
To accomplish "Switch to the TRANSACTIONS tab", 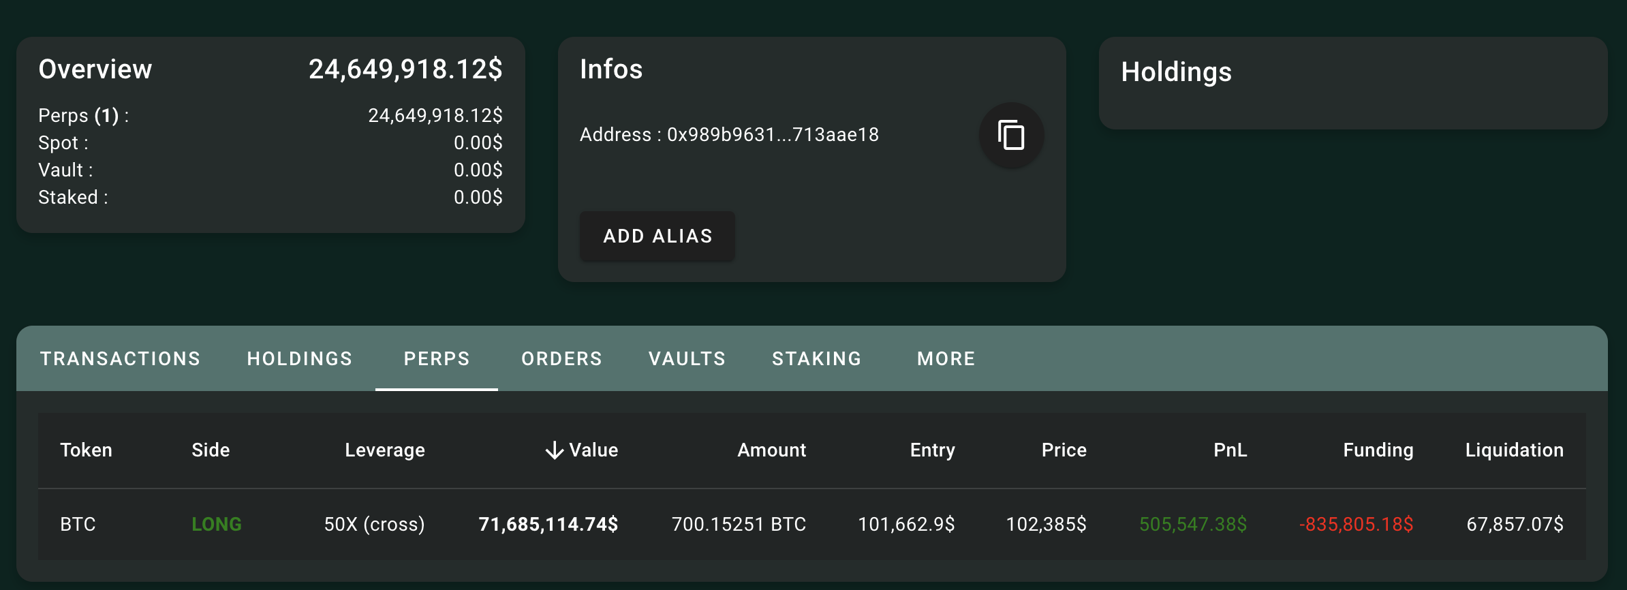I will coord(121,358).
